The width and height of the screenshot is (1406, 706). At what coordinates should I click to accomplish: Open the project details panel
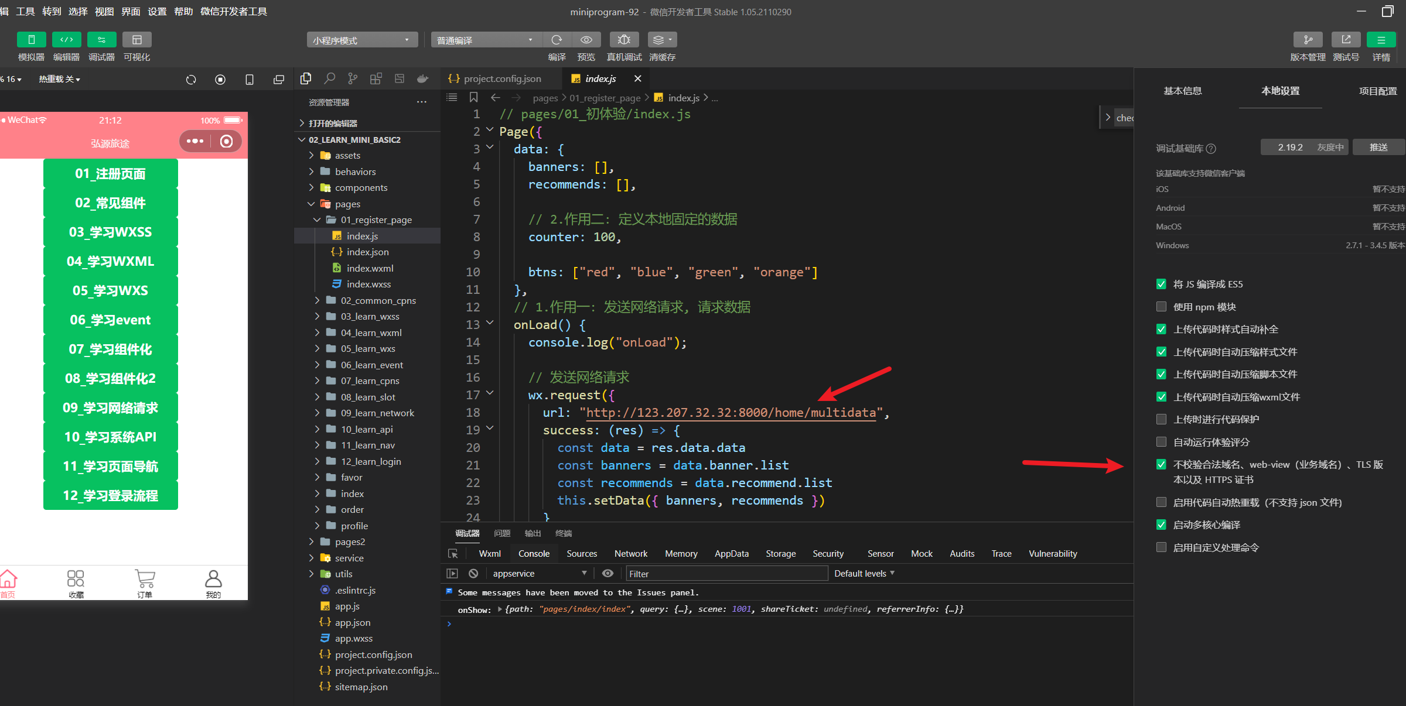(x=1381, y=40)
